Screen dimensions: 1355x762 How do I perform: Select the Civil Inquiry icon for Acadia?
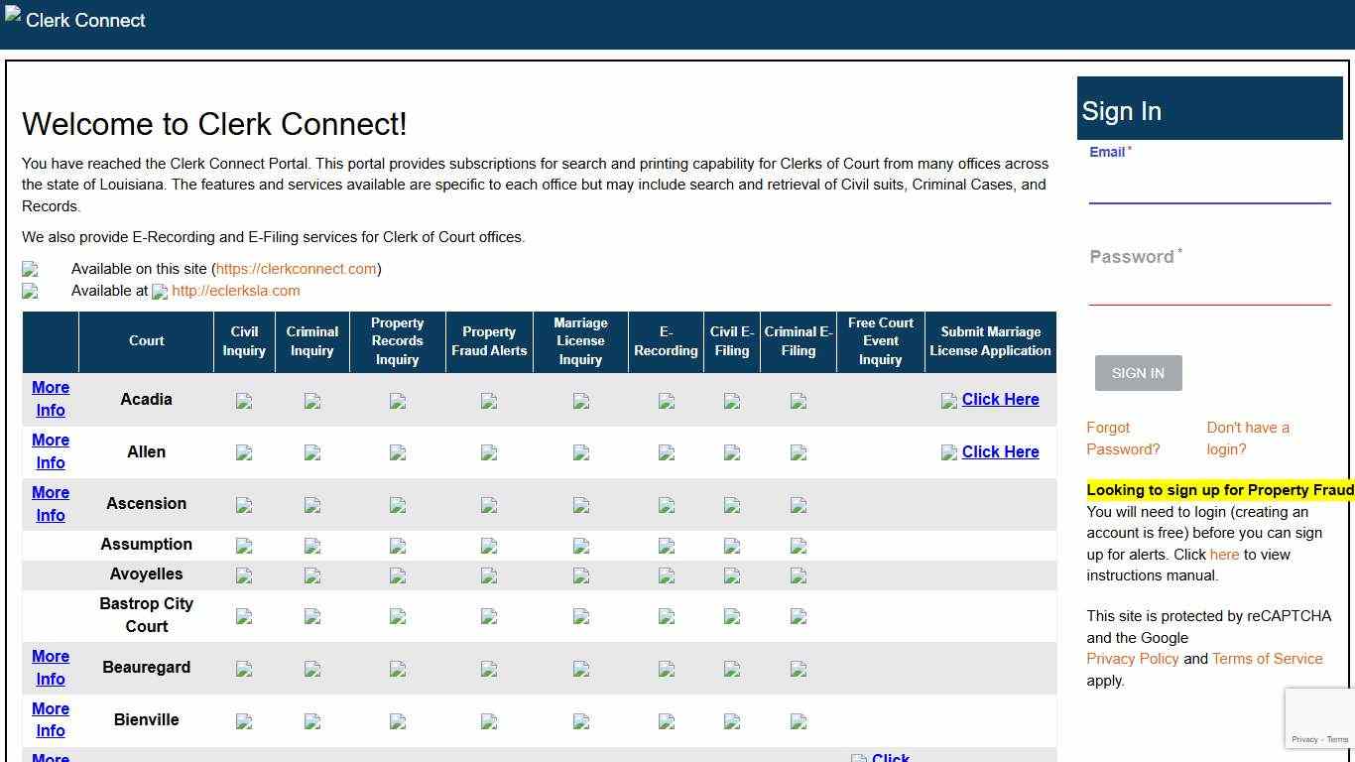(x=244, y=401)
